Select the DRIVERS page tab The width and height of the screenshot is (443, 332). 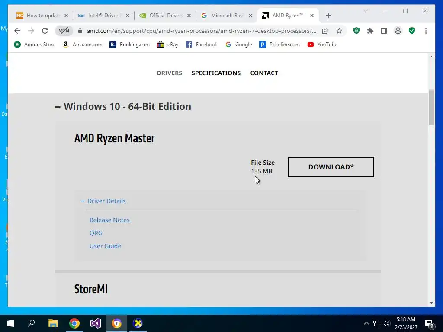tap(169, 73)
